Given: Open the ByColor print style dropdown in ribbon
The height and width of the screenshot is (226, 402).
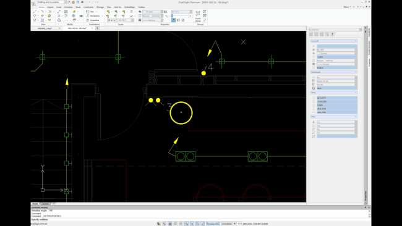Looking at the screenshot, I should (x=182, y=12).
